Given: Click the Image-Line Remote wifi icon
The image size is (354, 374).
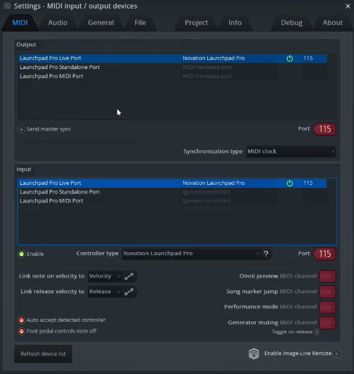Looking at the screenshot, I should [x=254, y=353].
